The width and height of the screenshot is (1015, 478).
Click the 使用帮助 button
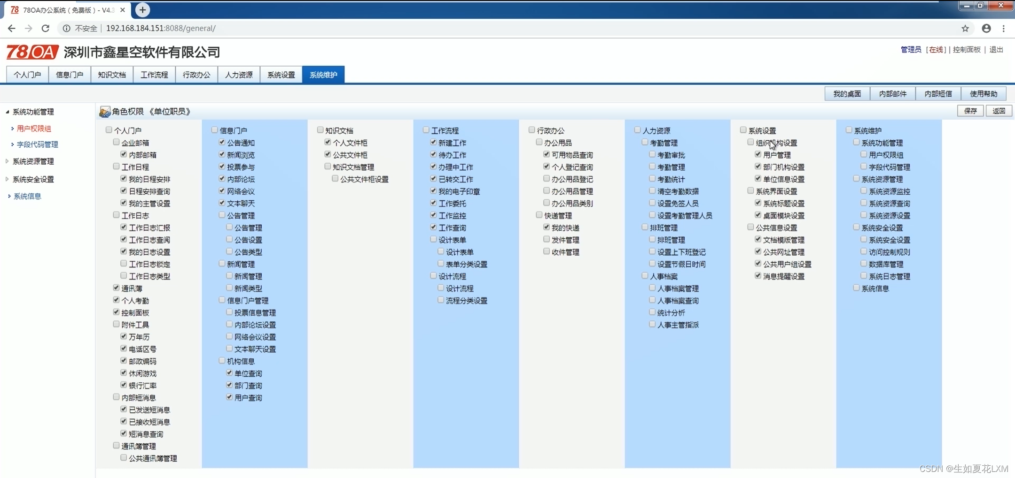pyautogui.click(x=984, y=94)
